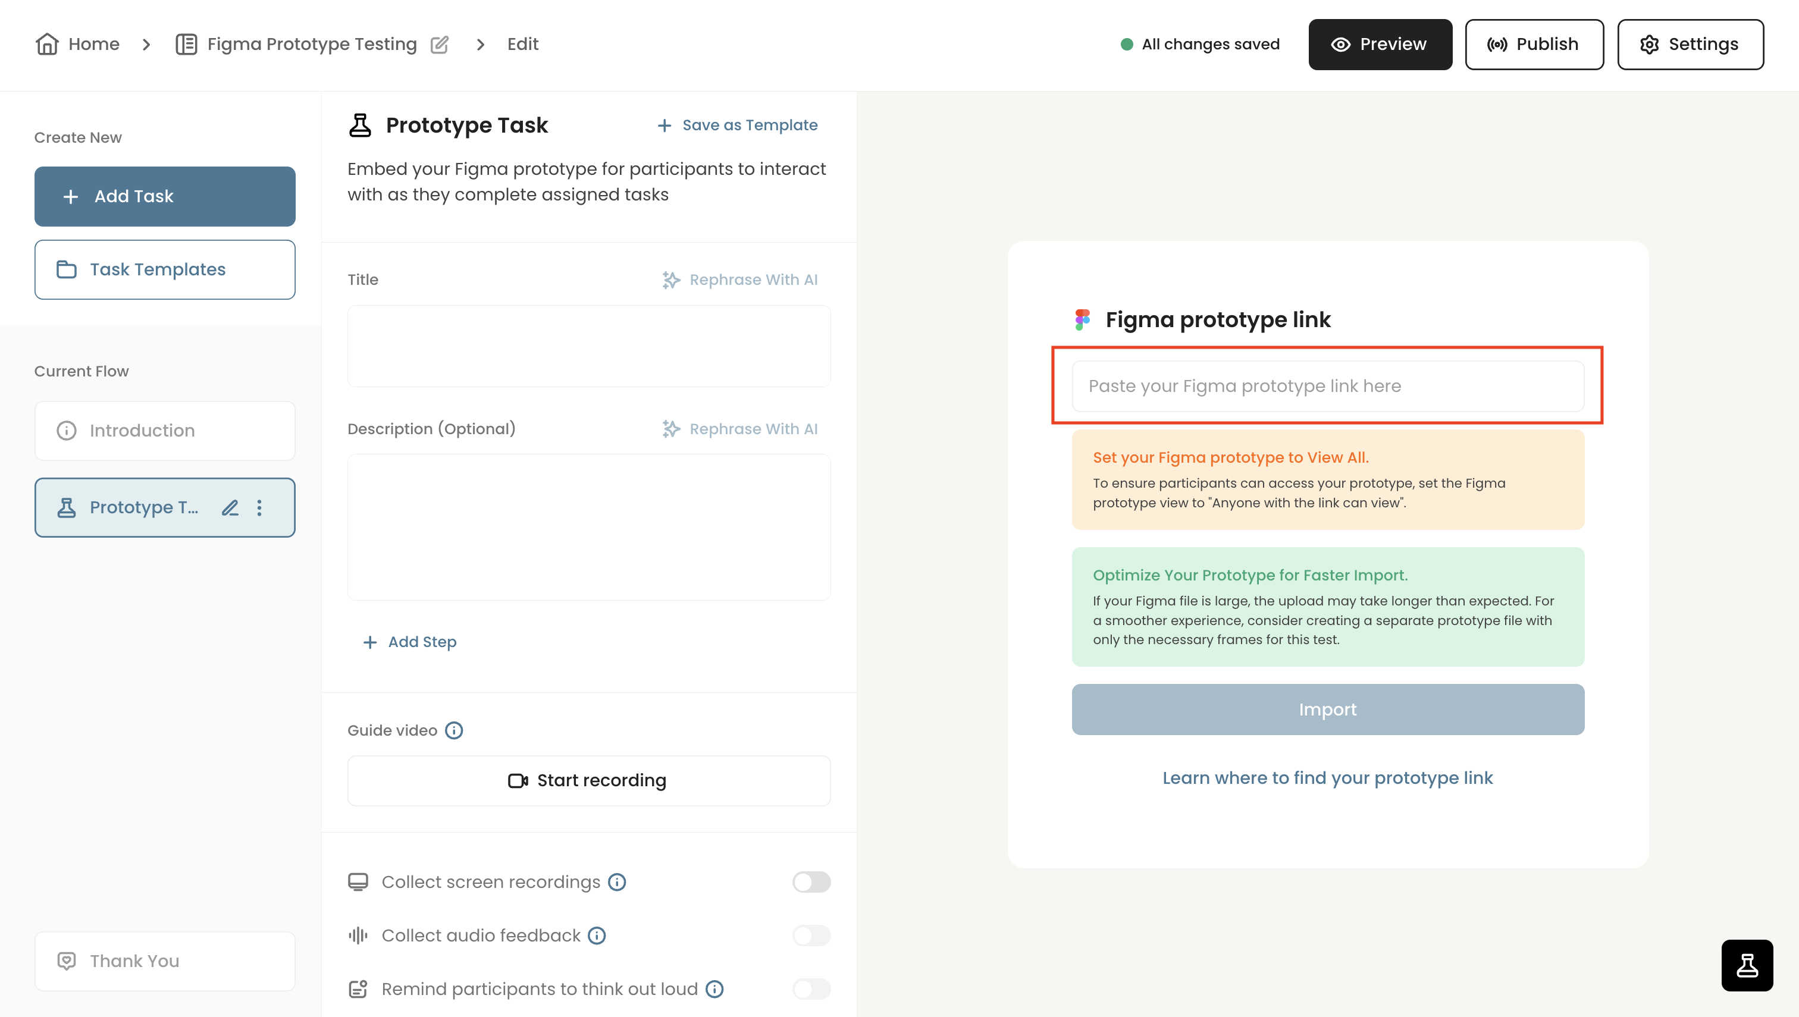Viewport: 1799px width, 1017px height.
Task: Click the screen icon by Collect screen recordings
Action: tap(358, 882)
